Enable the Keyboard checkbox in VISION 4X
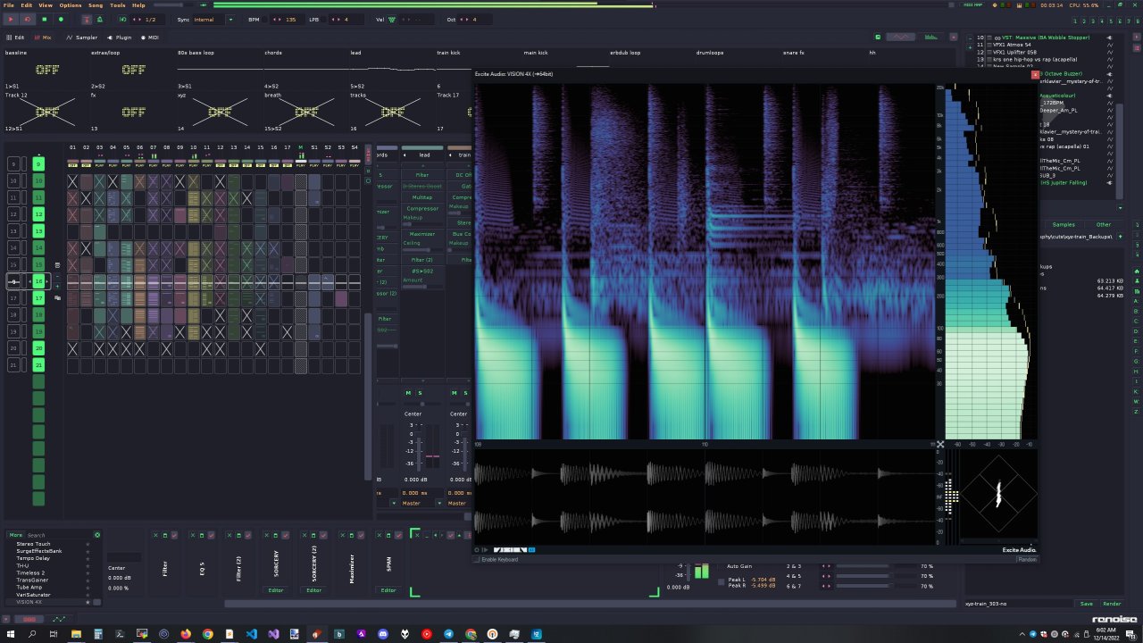 click(478, 559)
